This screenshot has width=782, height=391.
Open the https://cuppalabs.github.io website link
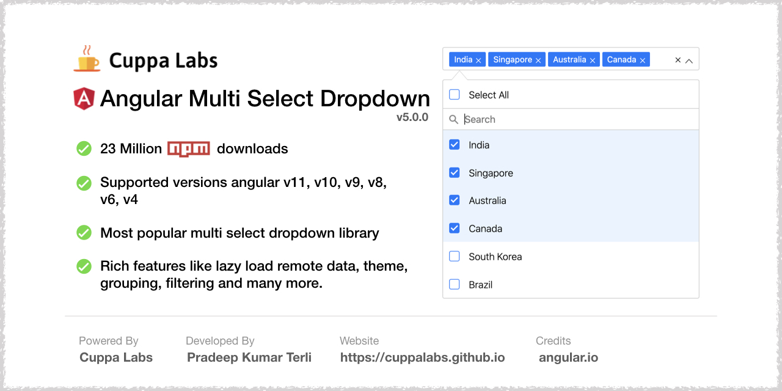(x=422, y=357)
